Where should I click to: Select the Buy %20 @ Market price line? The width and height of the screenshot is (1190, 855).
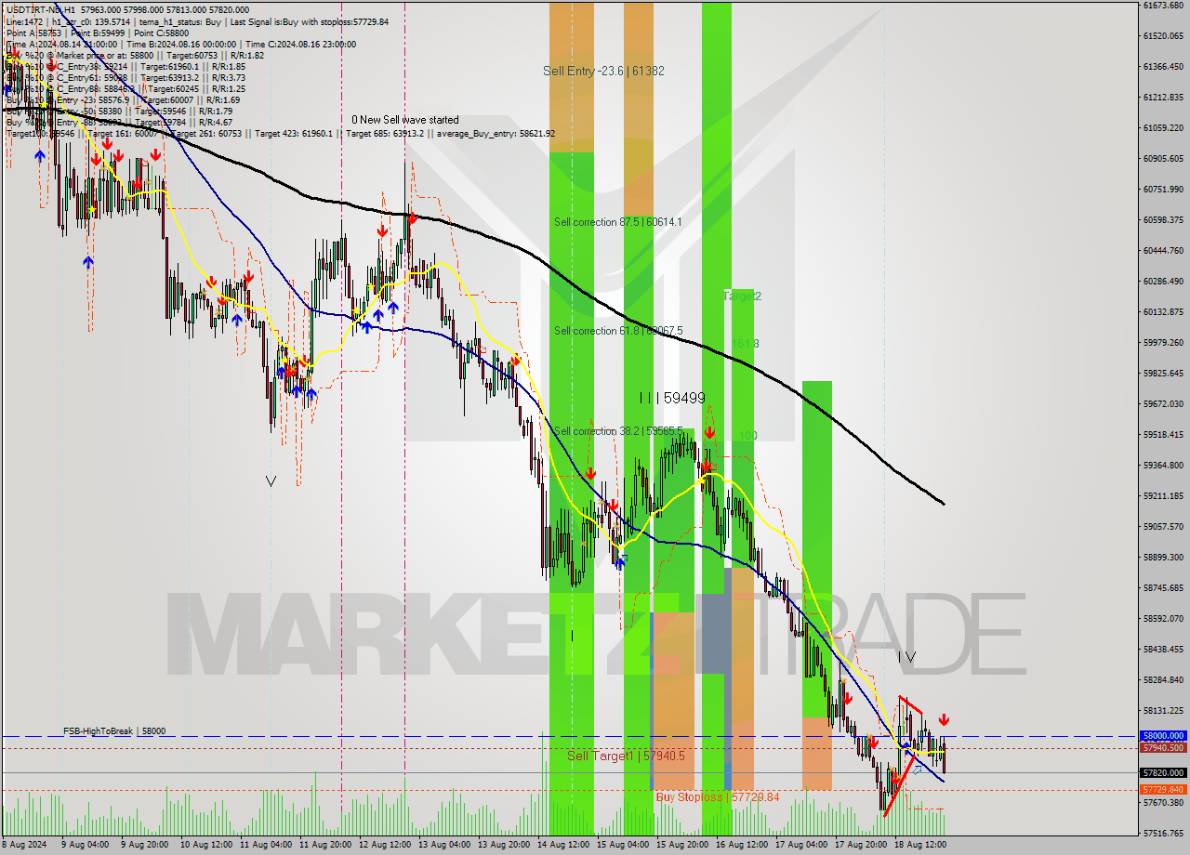point(135,55)
